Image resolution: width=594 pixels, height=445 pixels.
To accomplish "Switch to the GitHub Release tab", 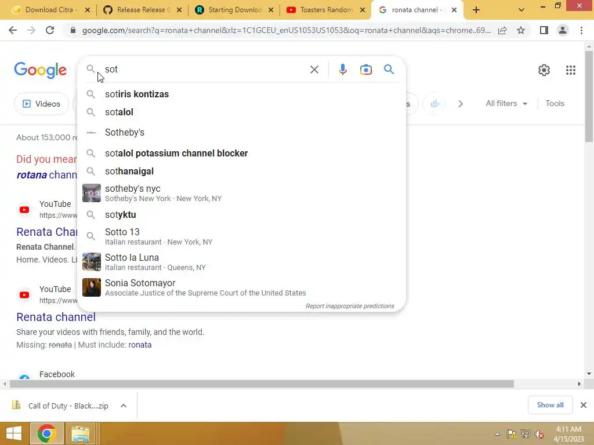I will coord(143,10).
